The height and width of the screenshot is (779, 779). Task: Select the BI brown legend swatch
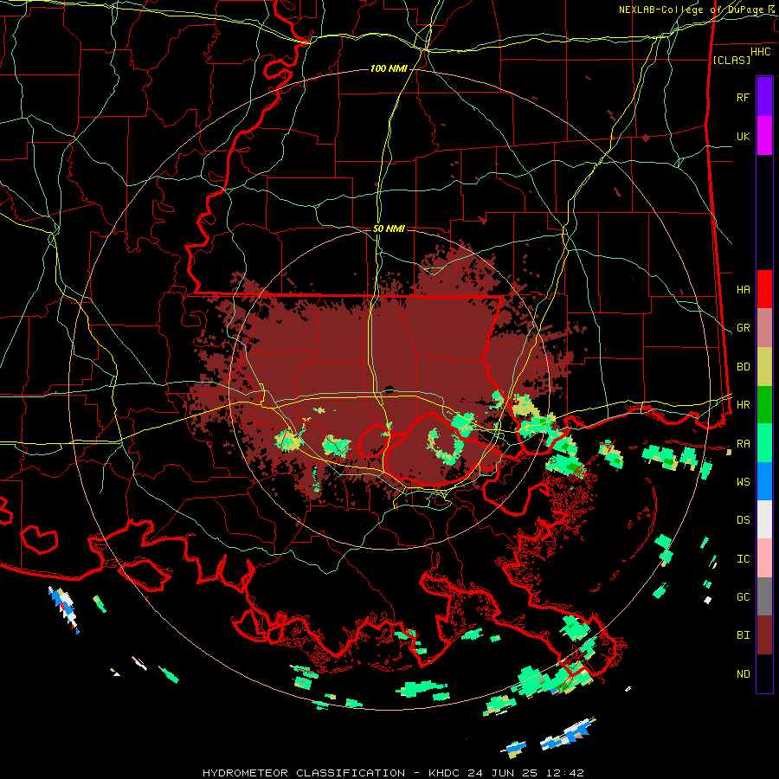point(764,635)
